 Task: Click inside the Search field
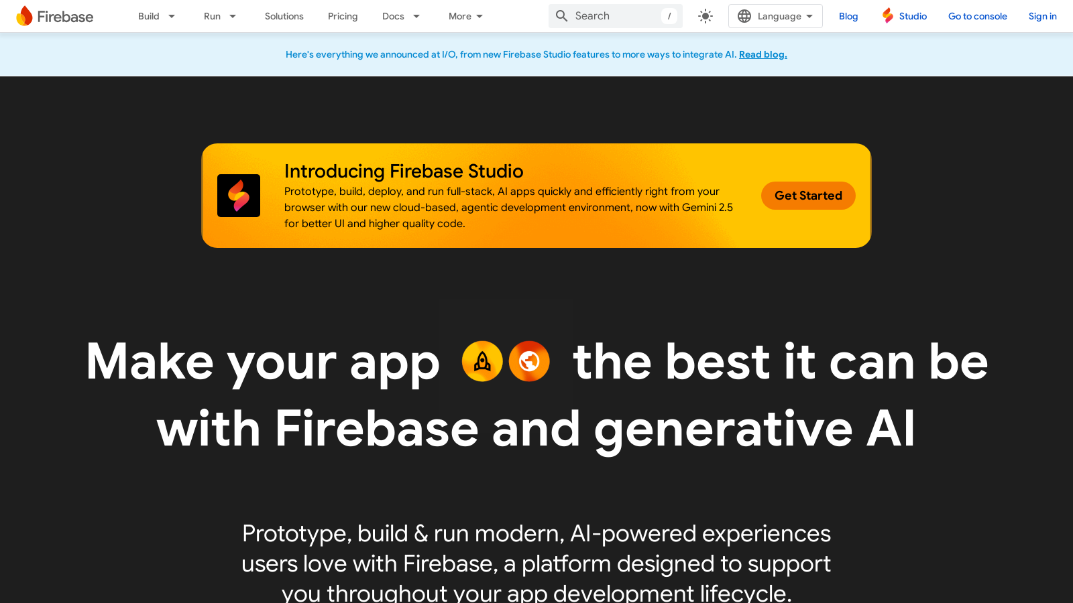pyautogui.click(x=607, y=15)
